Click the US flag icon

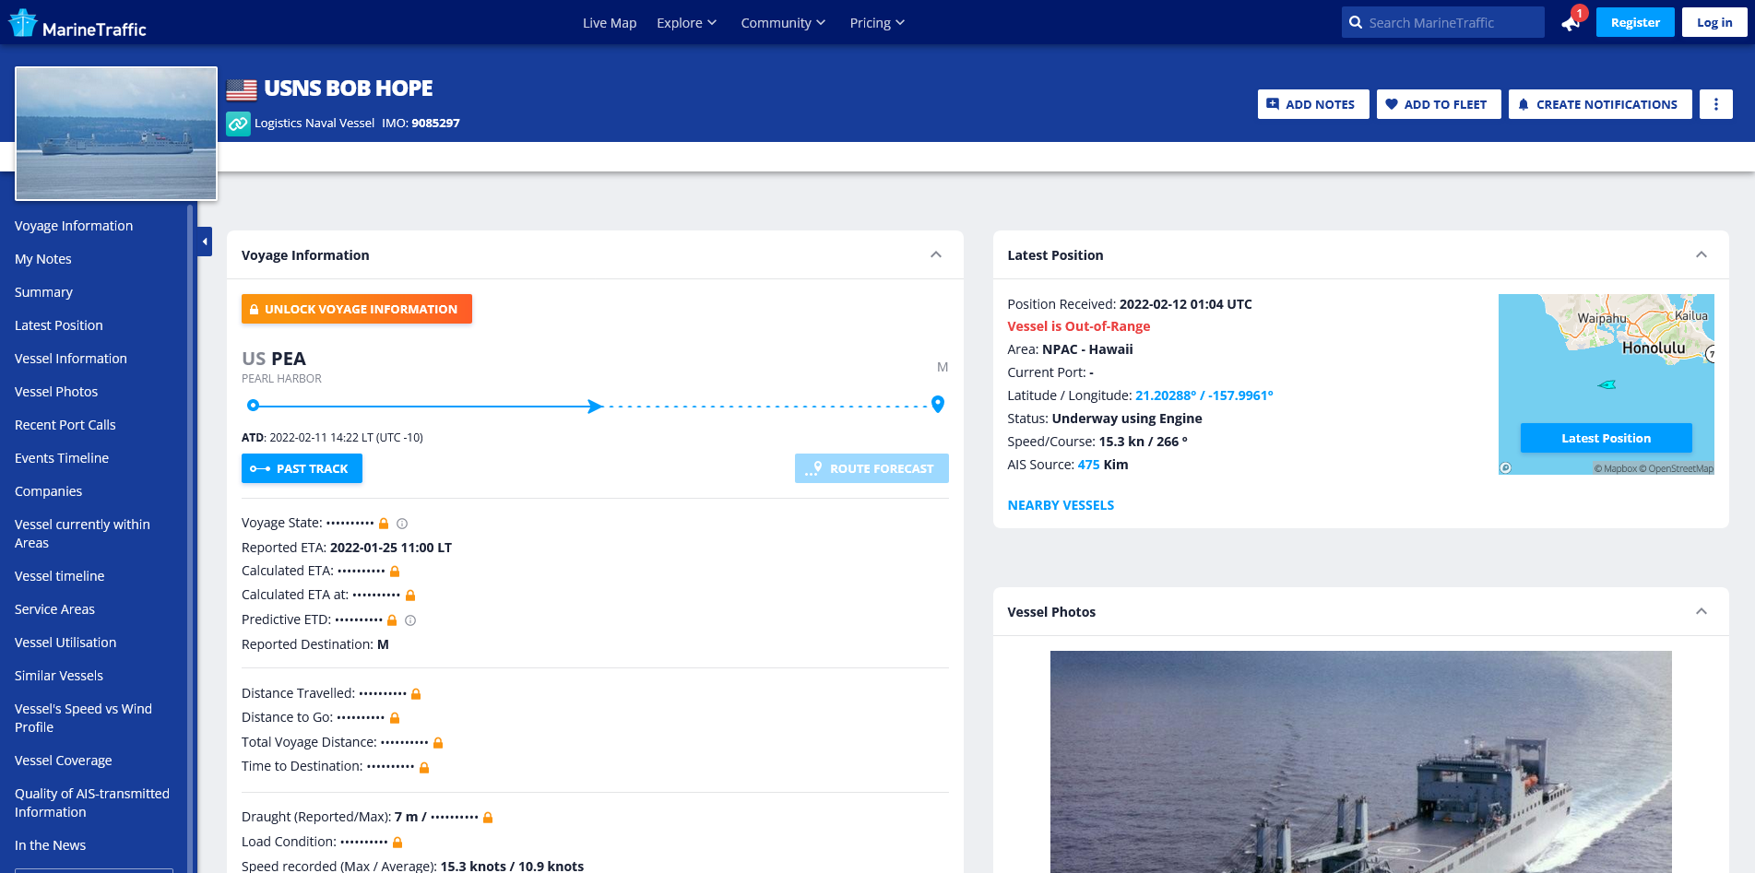(x=242, y=89)
